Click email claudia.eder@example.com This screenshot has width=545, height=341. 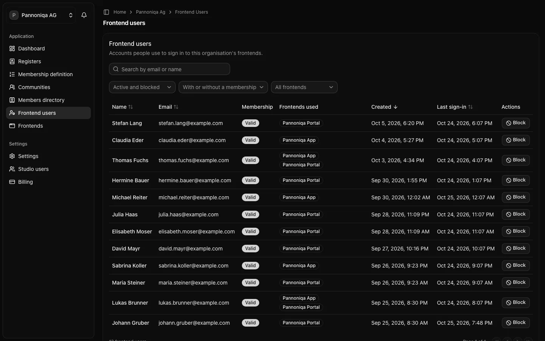click(192, 140)
